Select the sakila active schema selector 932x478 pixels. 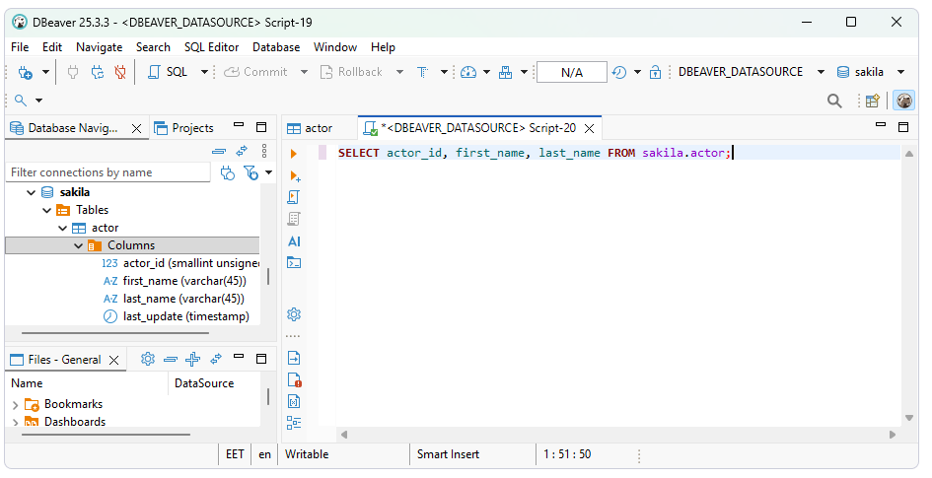point(871,73)
